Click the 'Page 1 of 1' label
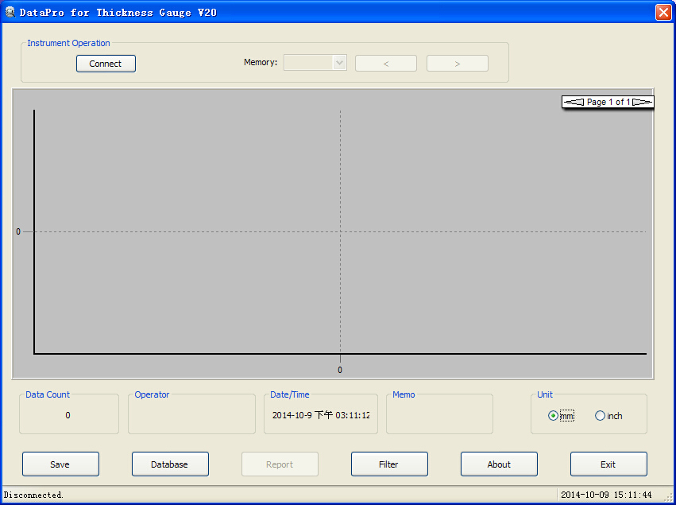Screen dimensions: 676x505 (x=608, y=102)
